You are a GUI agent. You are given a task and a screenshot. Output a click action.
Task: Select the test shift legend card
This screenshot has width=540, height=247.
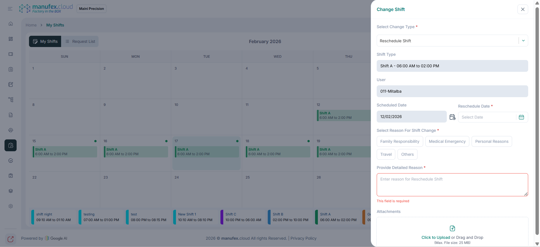[x=148, y=217]
